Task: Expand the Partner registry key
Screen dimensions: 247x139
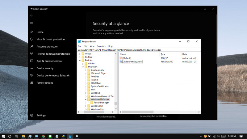Action: (x=80, y=57)
